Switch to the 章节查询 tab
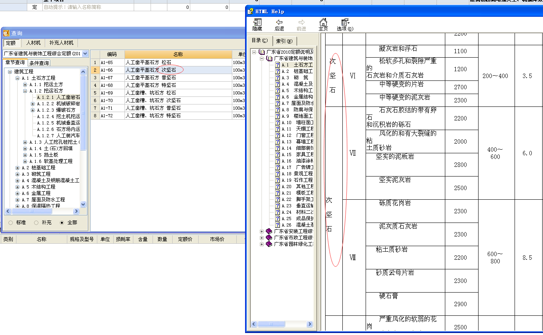The width and height of the screenshot is (543, 335). click(x=15, y=62)
